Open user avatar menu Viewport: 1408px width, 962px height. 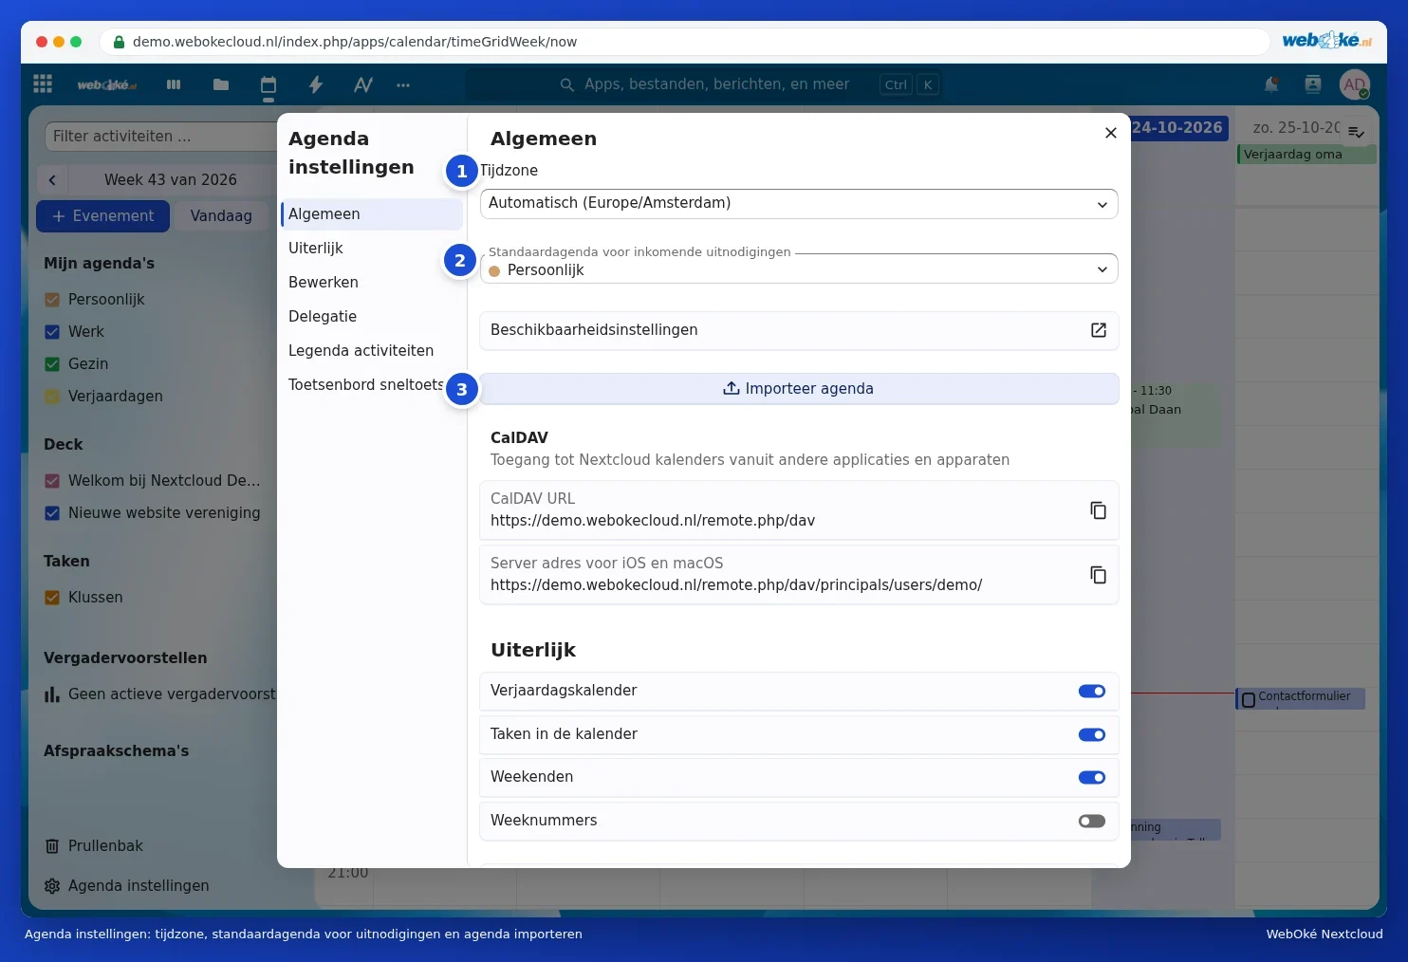pos(1355,84)
